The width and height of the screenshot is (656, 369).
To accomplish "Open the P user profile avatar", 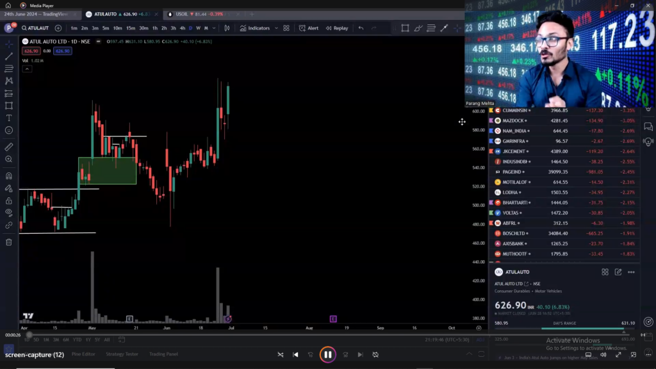I will click(x=8, y=28).
